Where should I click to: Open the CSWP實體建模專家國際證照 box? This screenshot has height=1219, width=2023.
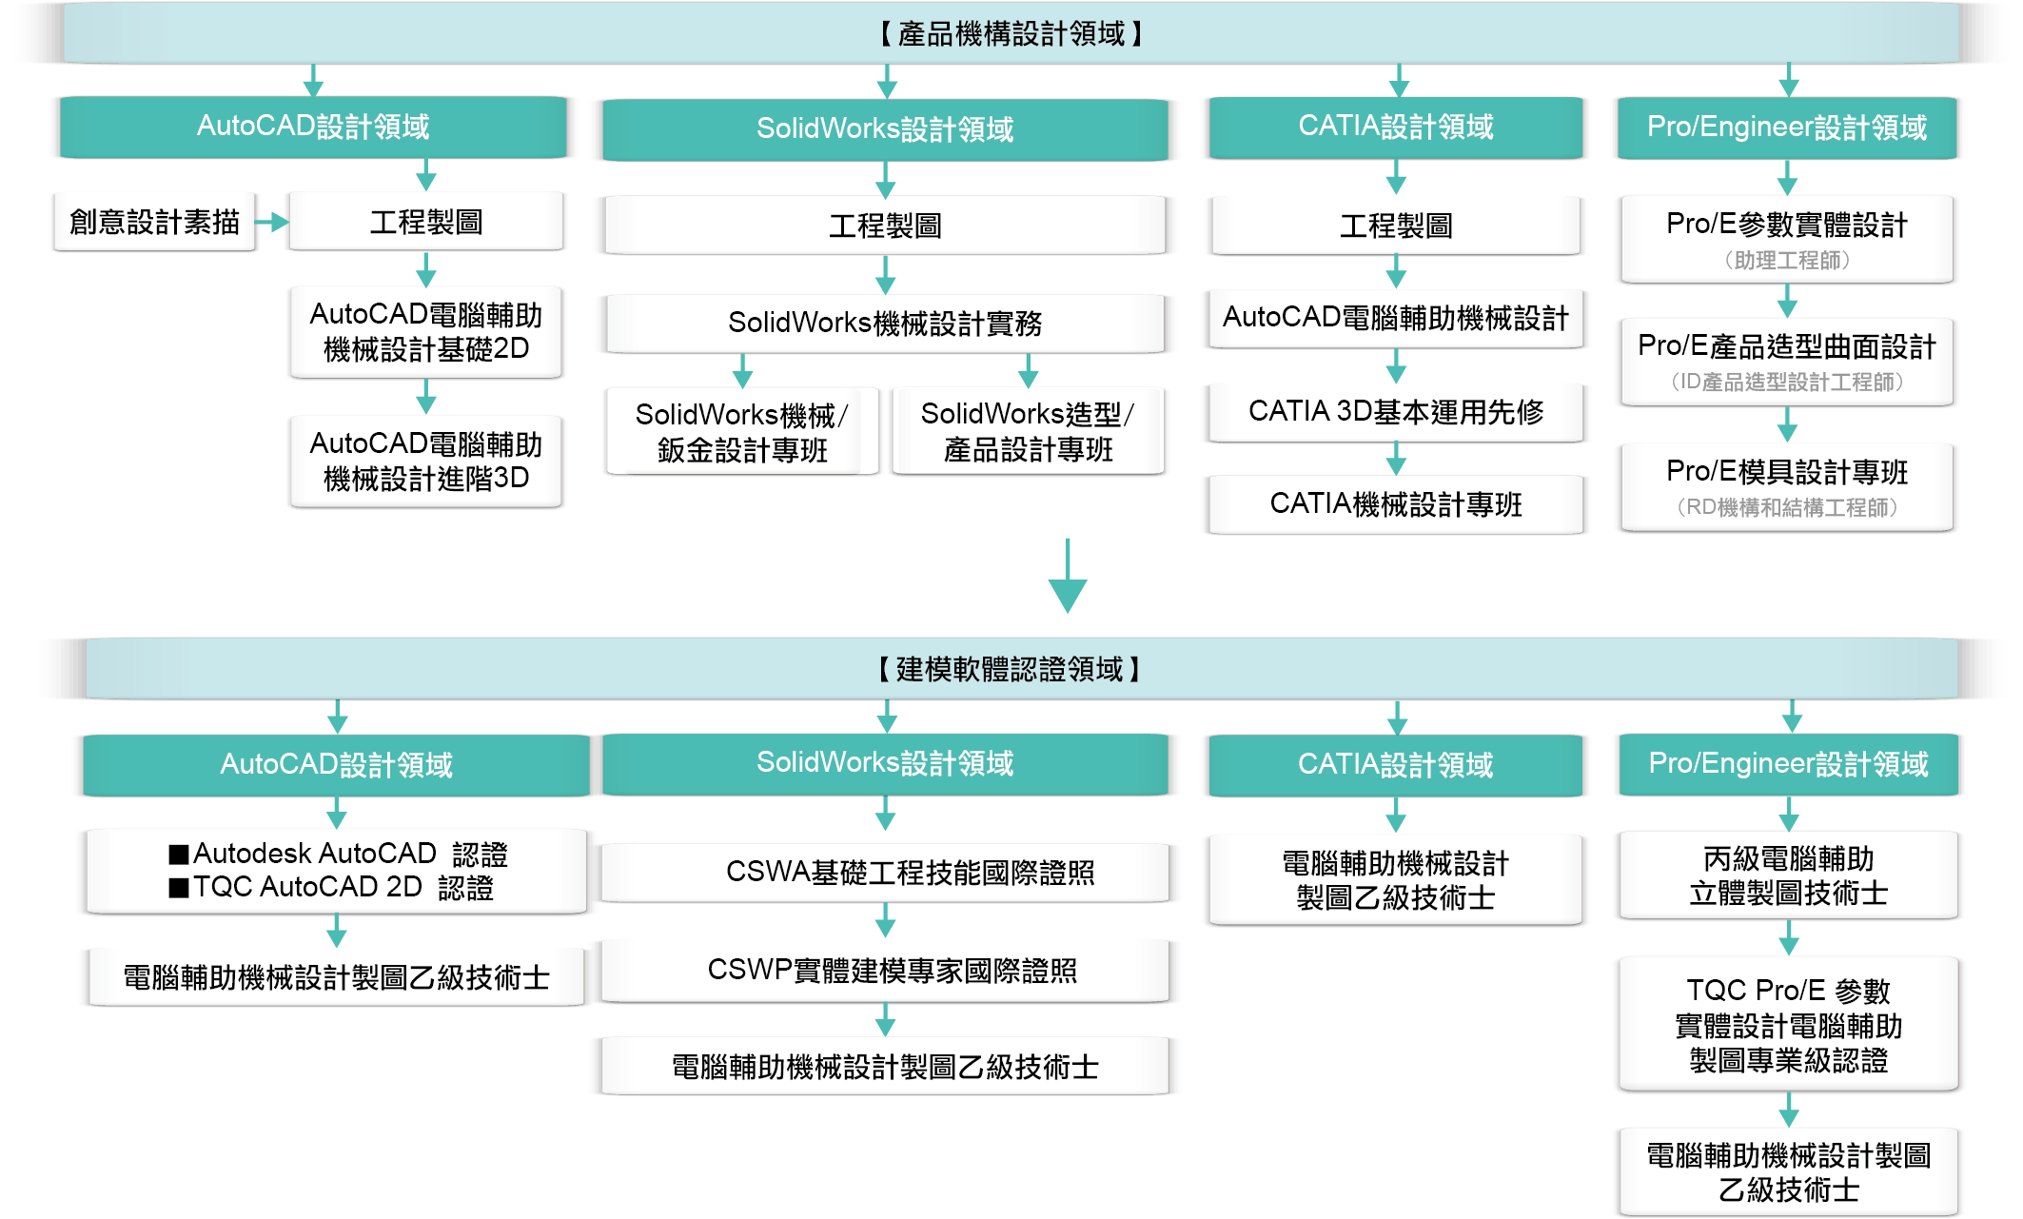click(x=885, y=971)
